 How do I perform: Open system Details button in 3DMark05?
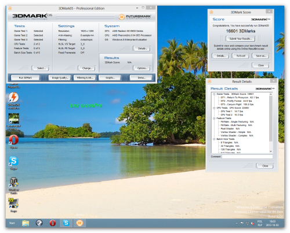[x=142, y=49]
